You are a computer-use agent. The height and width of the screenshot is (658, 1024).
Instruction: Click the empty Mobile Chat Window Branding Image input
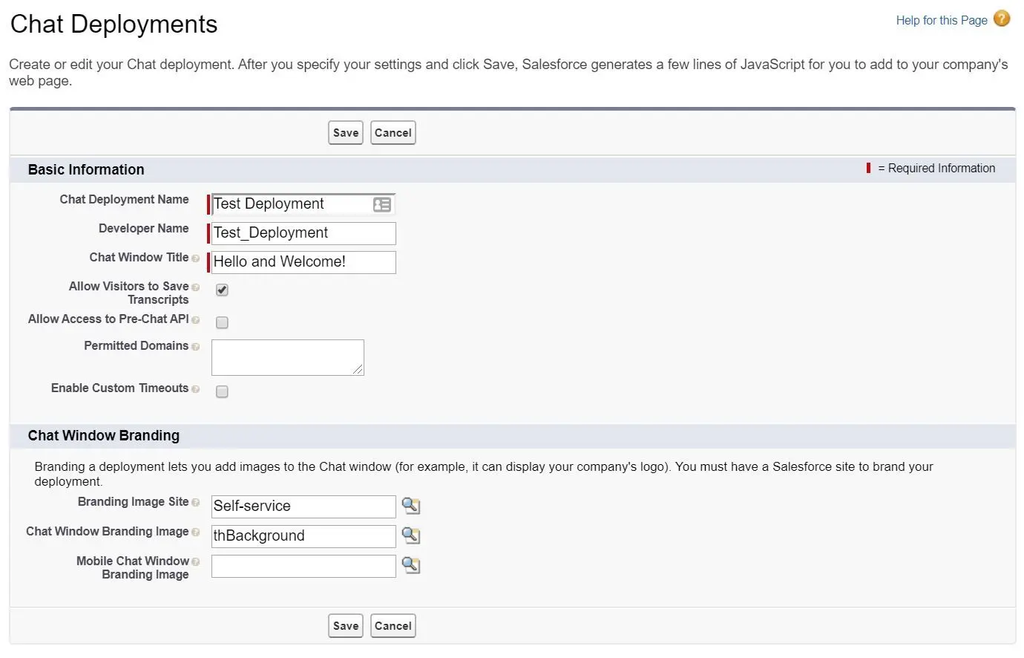tap(303, 566)
